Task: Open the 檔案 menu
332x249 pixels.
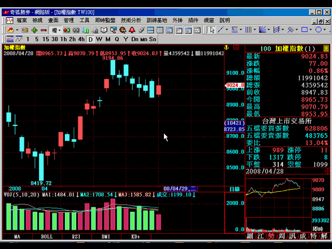Action: tap(22, 20)
